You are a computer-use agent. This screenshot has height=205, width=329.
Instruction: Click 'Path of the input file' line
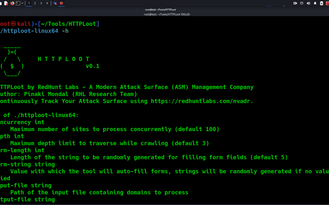[x=99, y=193]
